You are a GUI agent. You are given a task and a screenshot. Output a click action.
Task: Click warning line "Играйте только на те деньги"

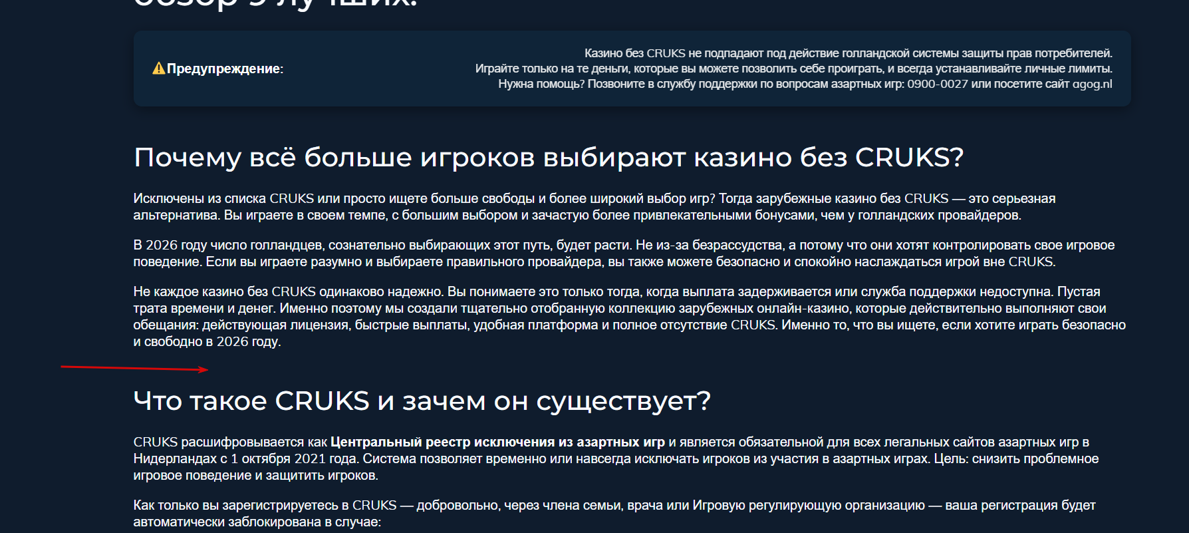[793, 69]
